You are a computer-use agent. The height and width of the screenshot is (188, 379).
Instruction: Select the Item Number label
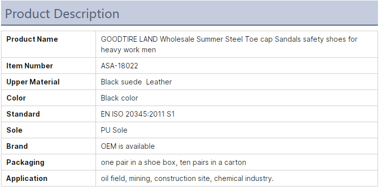coord(30,66)
